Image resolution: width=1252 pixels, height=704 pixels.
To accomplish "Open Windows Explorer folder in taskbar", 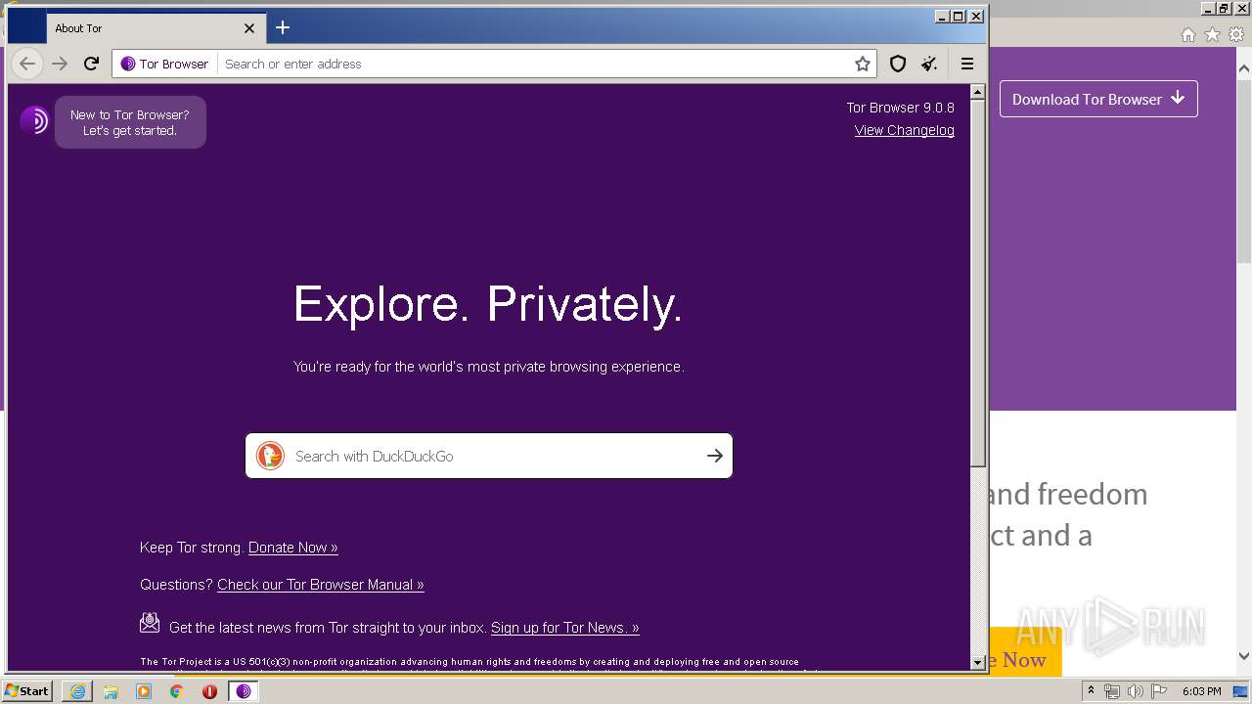I will tap(111, 691).
